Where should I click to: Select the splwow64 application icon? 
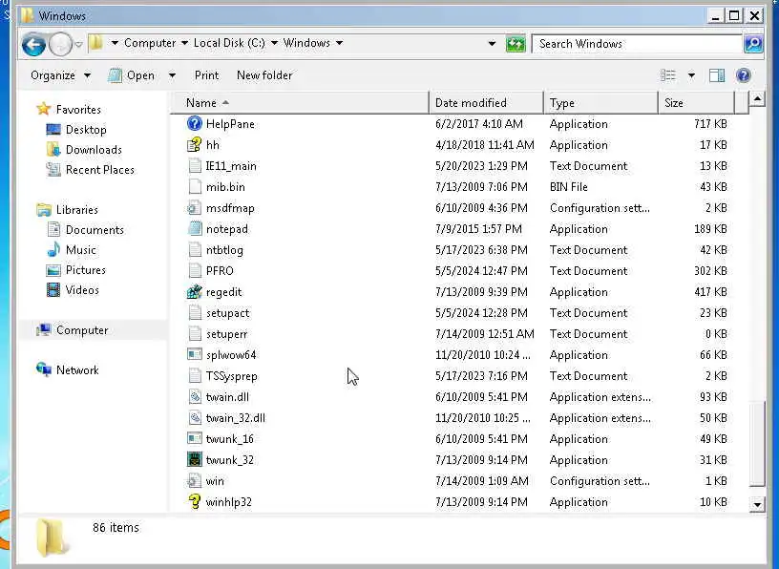click(194, 354)
